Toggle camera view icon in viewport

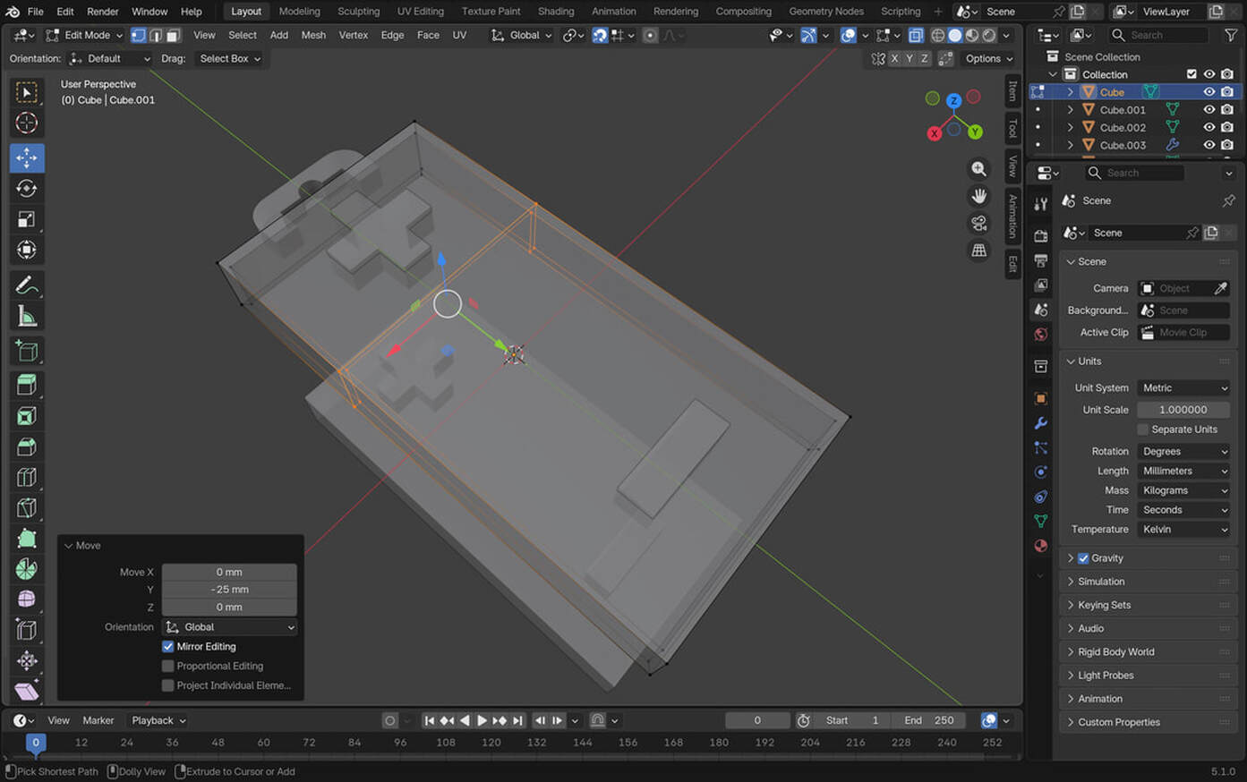978,223
